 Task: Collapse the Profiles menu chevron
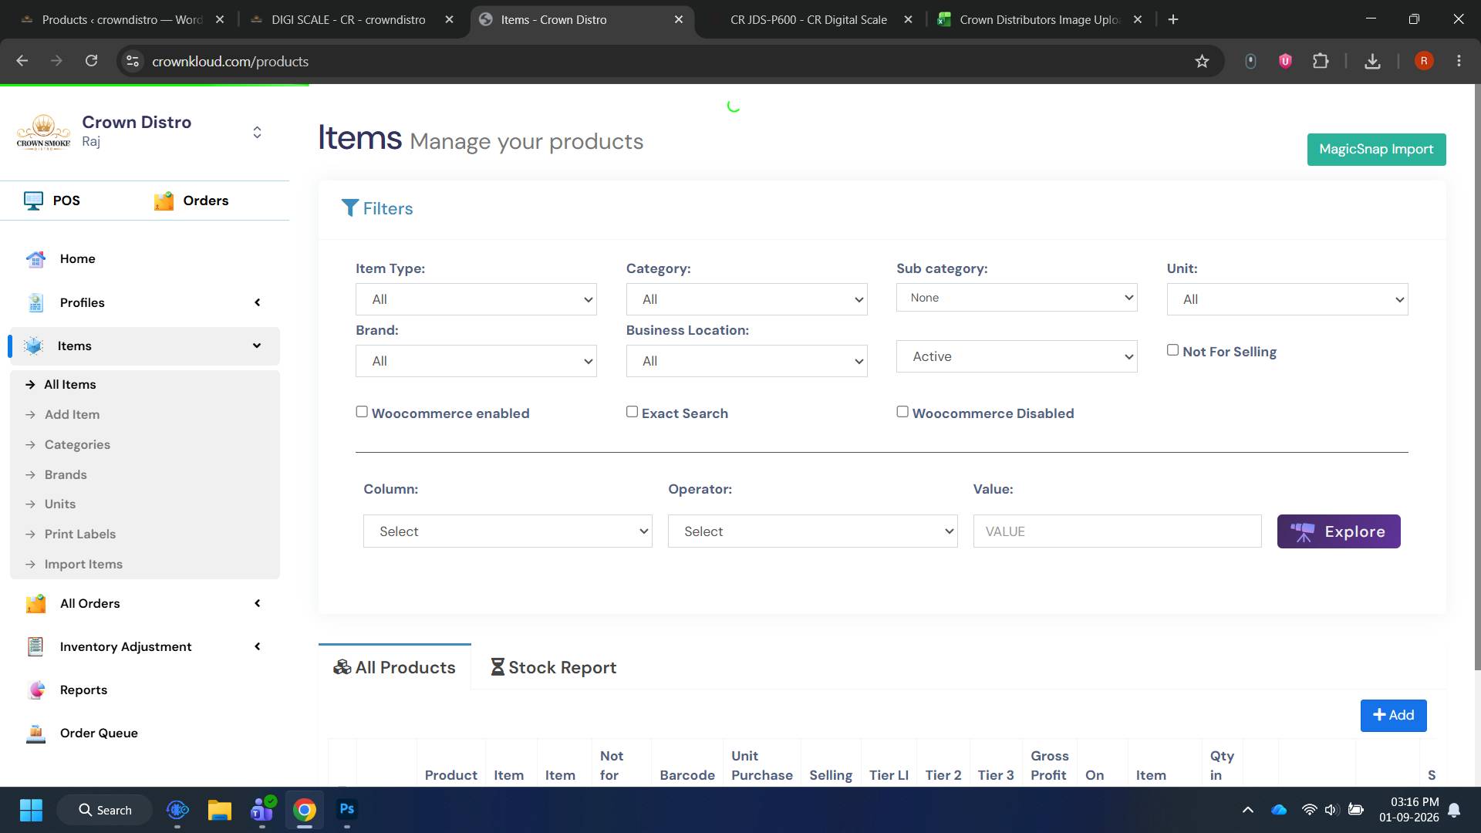coord(258,302)
